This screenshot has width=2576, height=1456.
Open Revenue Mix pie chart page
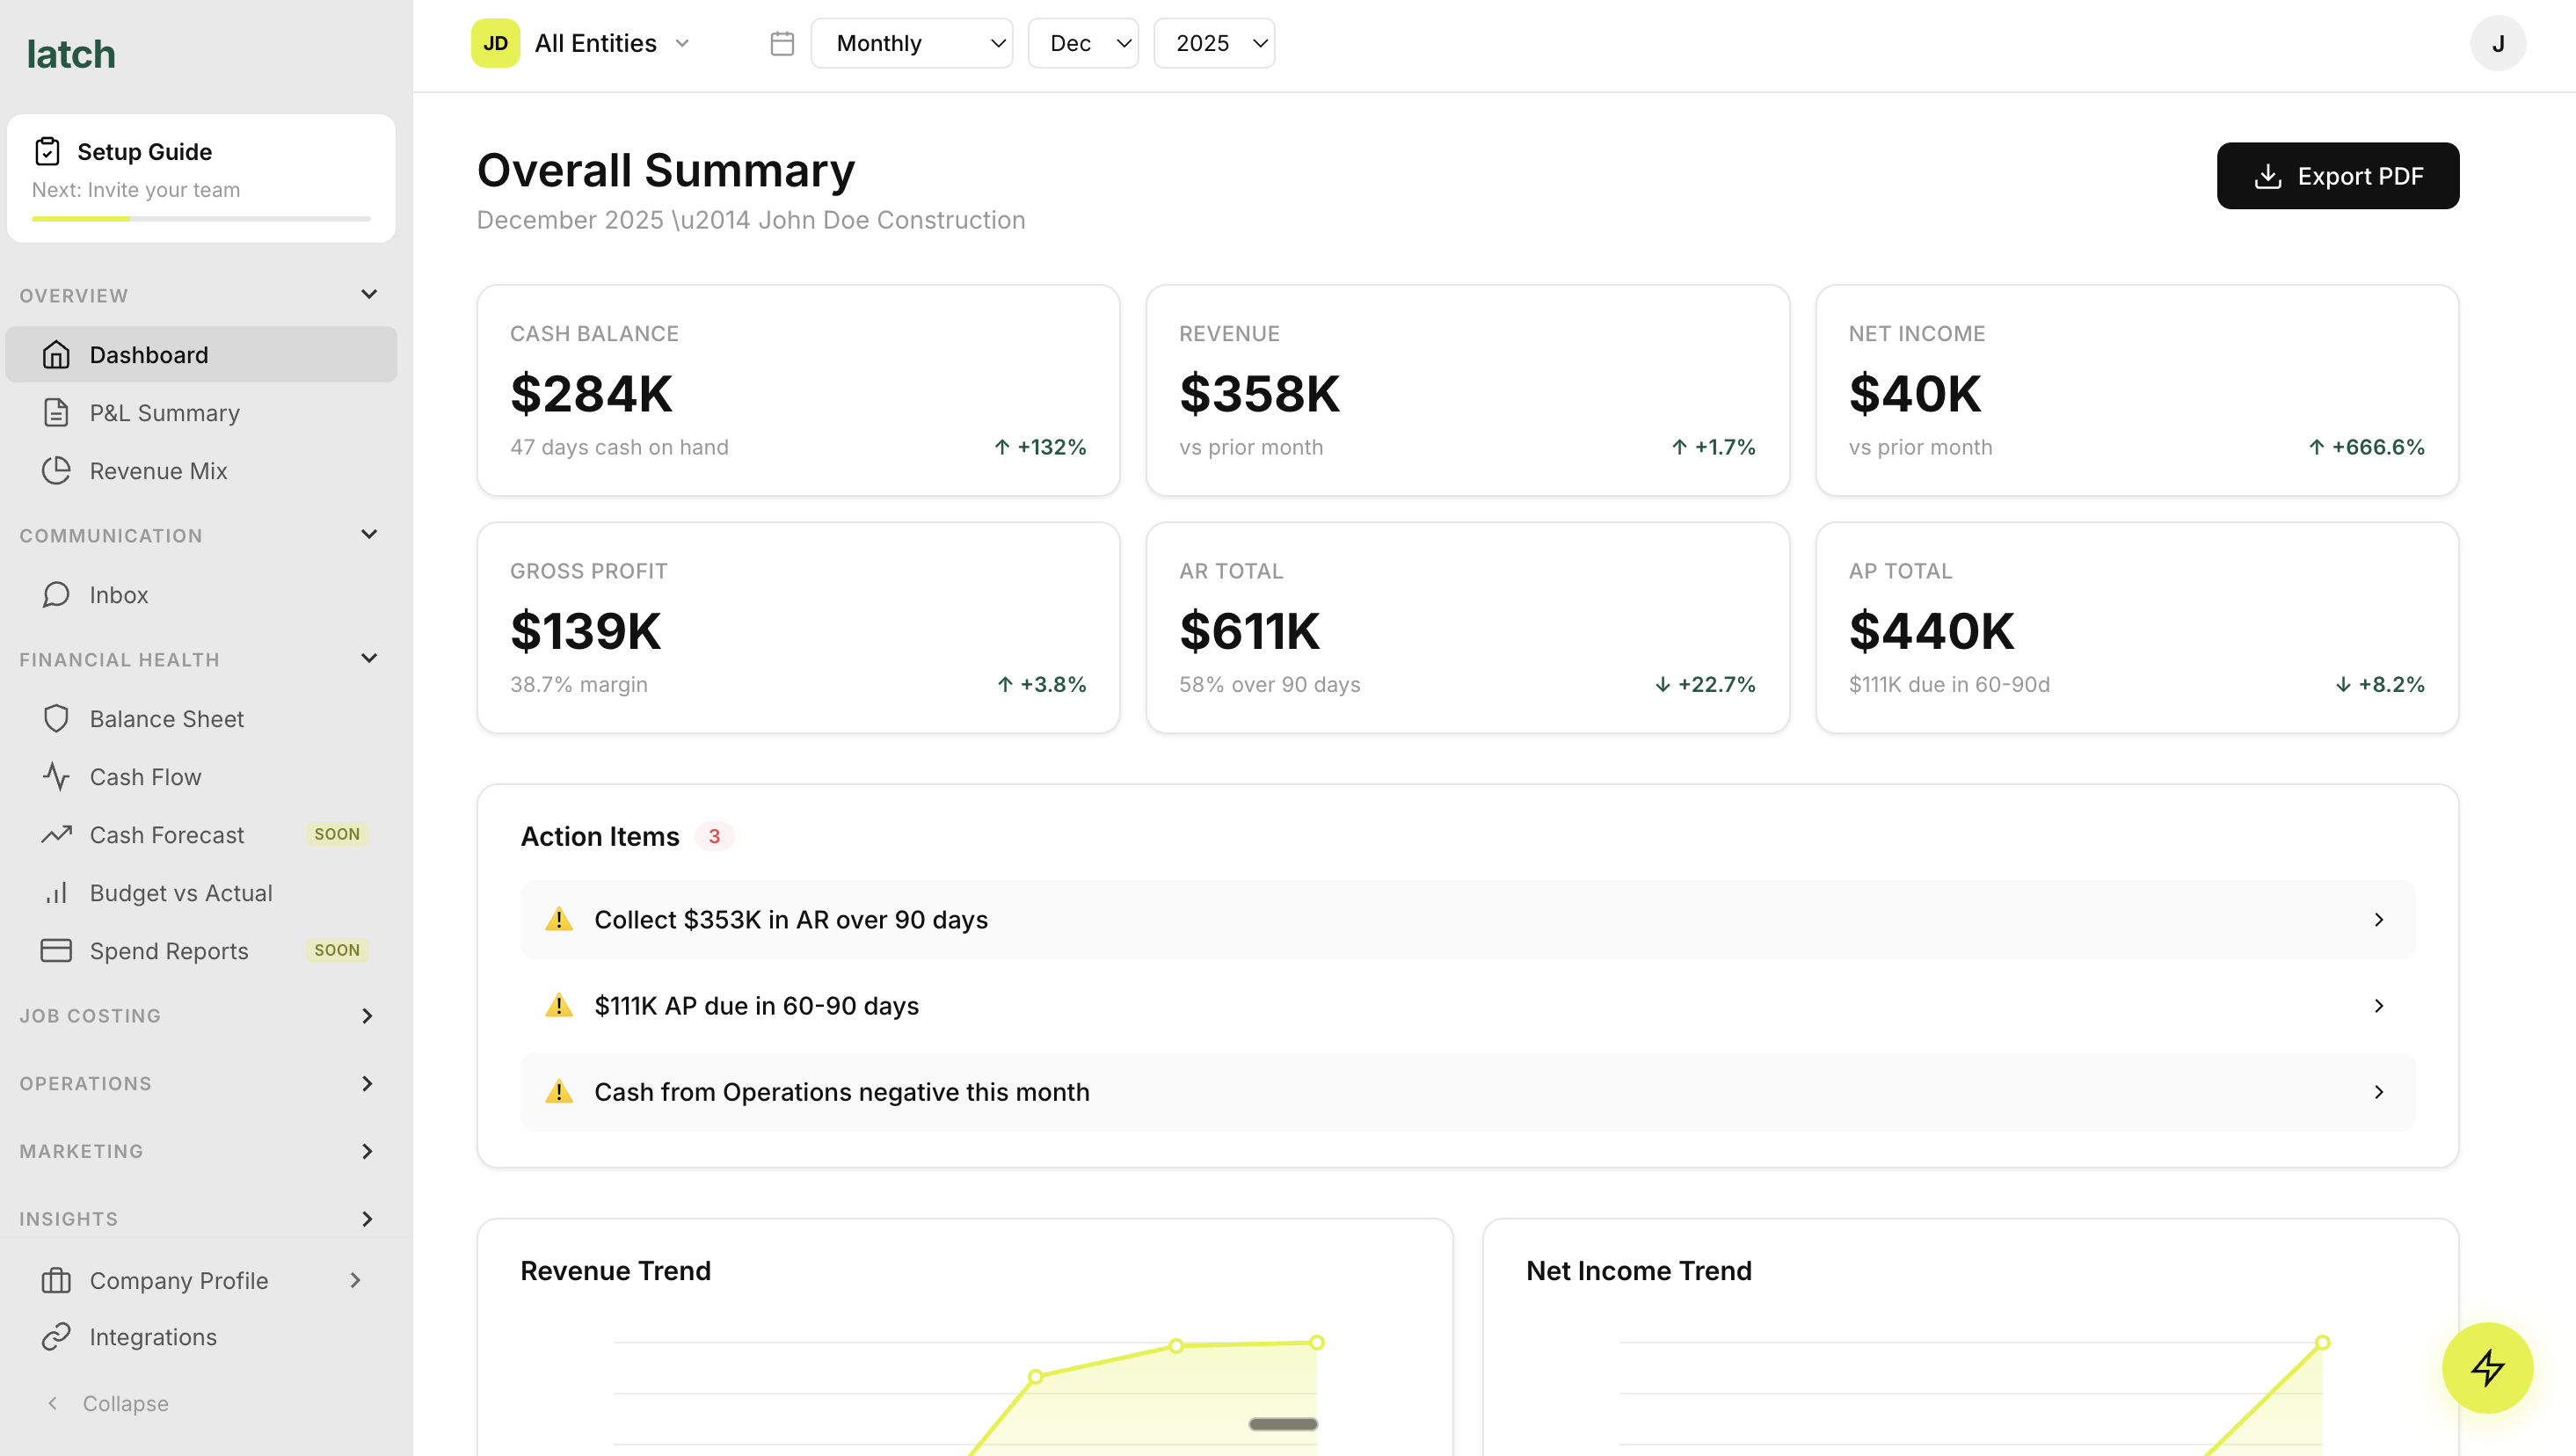pos(158,471)
